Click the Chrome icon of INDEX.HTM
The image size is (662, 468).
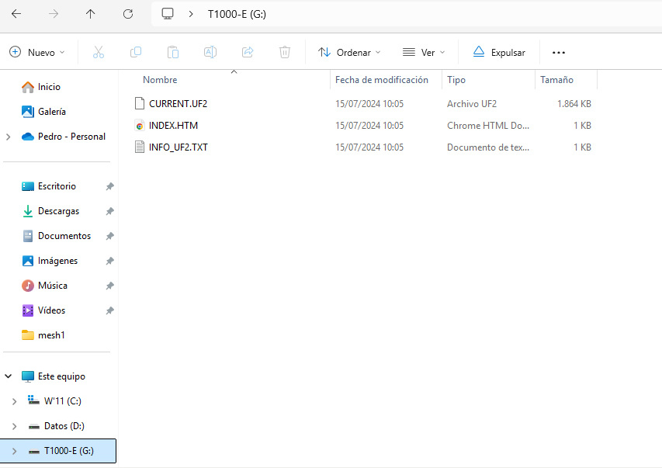140,126
